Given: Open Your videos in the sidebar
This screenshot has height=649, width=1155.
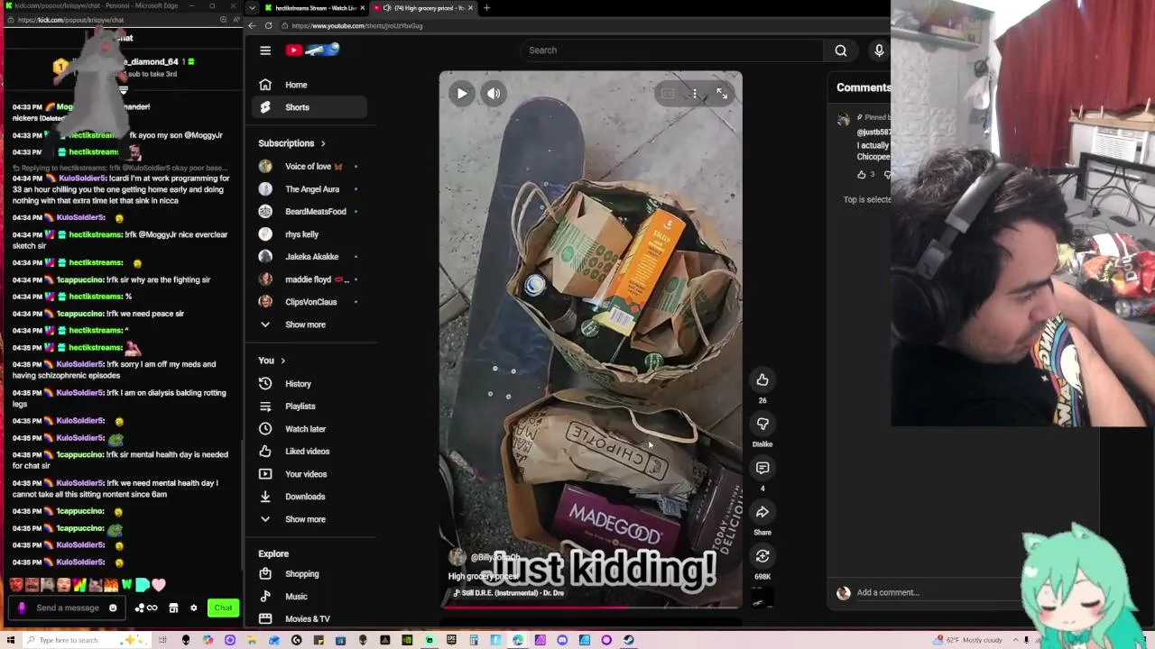Looking at the screenshot, I should point(310,474).
